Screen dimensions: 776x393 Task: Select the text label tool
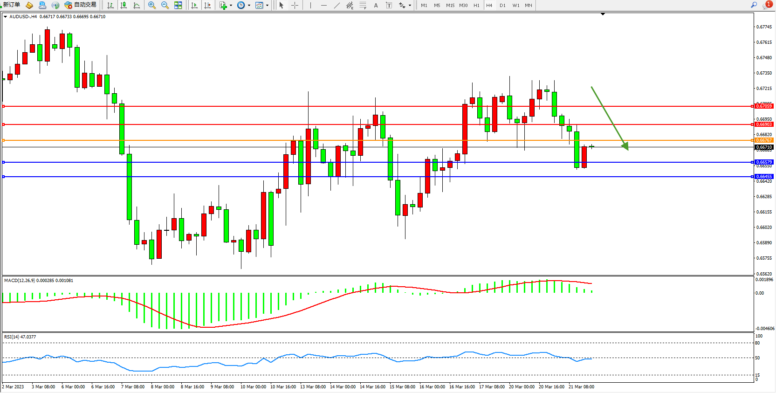coord(376,5)
